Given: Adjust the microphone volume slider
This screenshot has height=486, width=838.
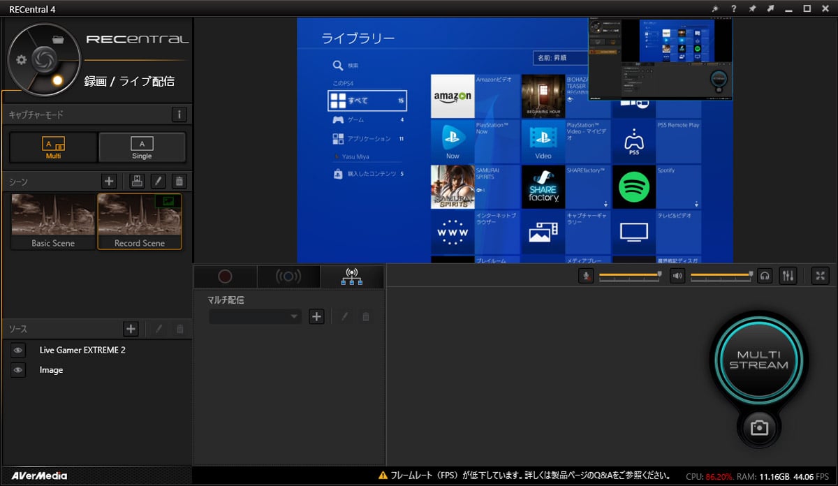Looking at the screenshot, I should [629, 276].
